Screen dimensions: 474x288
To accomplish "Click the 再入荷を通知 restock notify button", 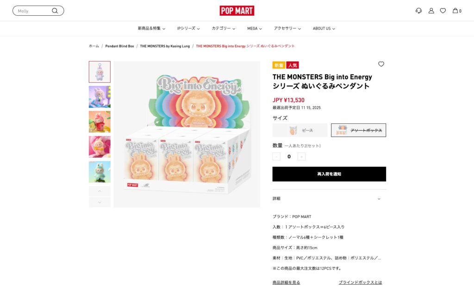I will click(329, 174).
